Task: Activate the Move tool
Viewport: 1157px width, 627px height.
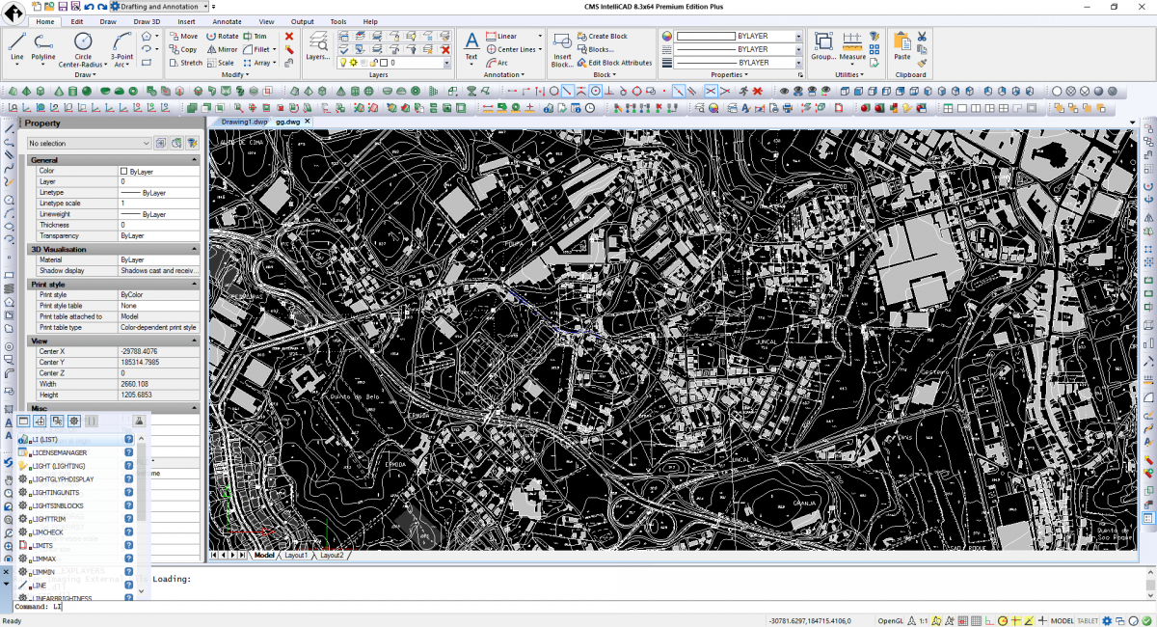Action: 189,36
